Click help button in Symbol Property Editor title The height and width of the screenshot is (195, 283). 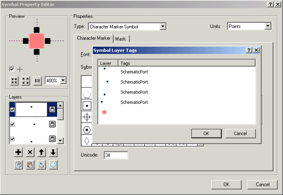[x=270, y=4]
